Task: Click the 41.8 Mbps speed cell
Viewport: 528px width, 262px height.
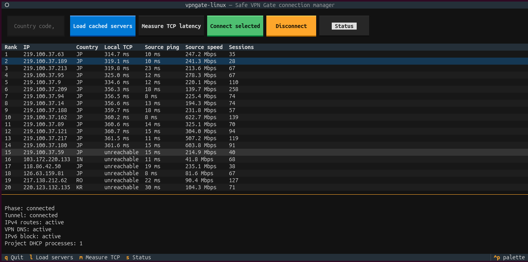Action: coord(199,159)
